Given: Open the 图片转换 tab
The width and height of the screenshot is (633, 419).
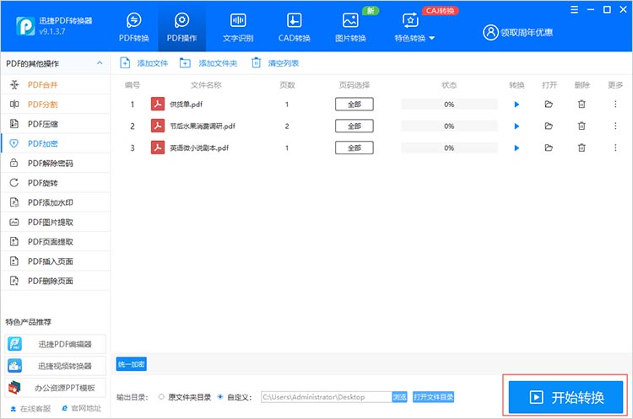Looking at the screenshot, I should click(x=350, y=28).
